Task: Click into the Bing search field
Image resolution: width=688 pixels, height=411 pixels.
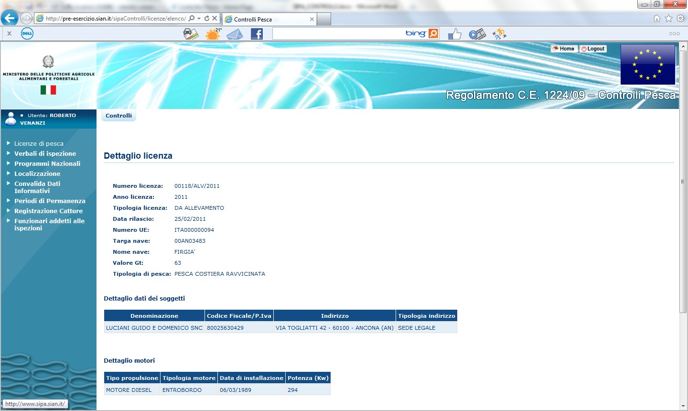Action: pos(338,33)
